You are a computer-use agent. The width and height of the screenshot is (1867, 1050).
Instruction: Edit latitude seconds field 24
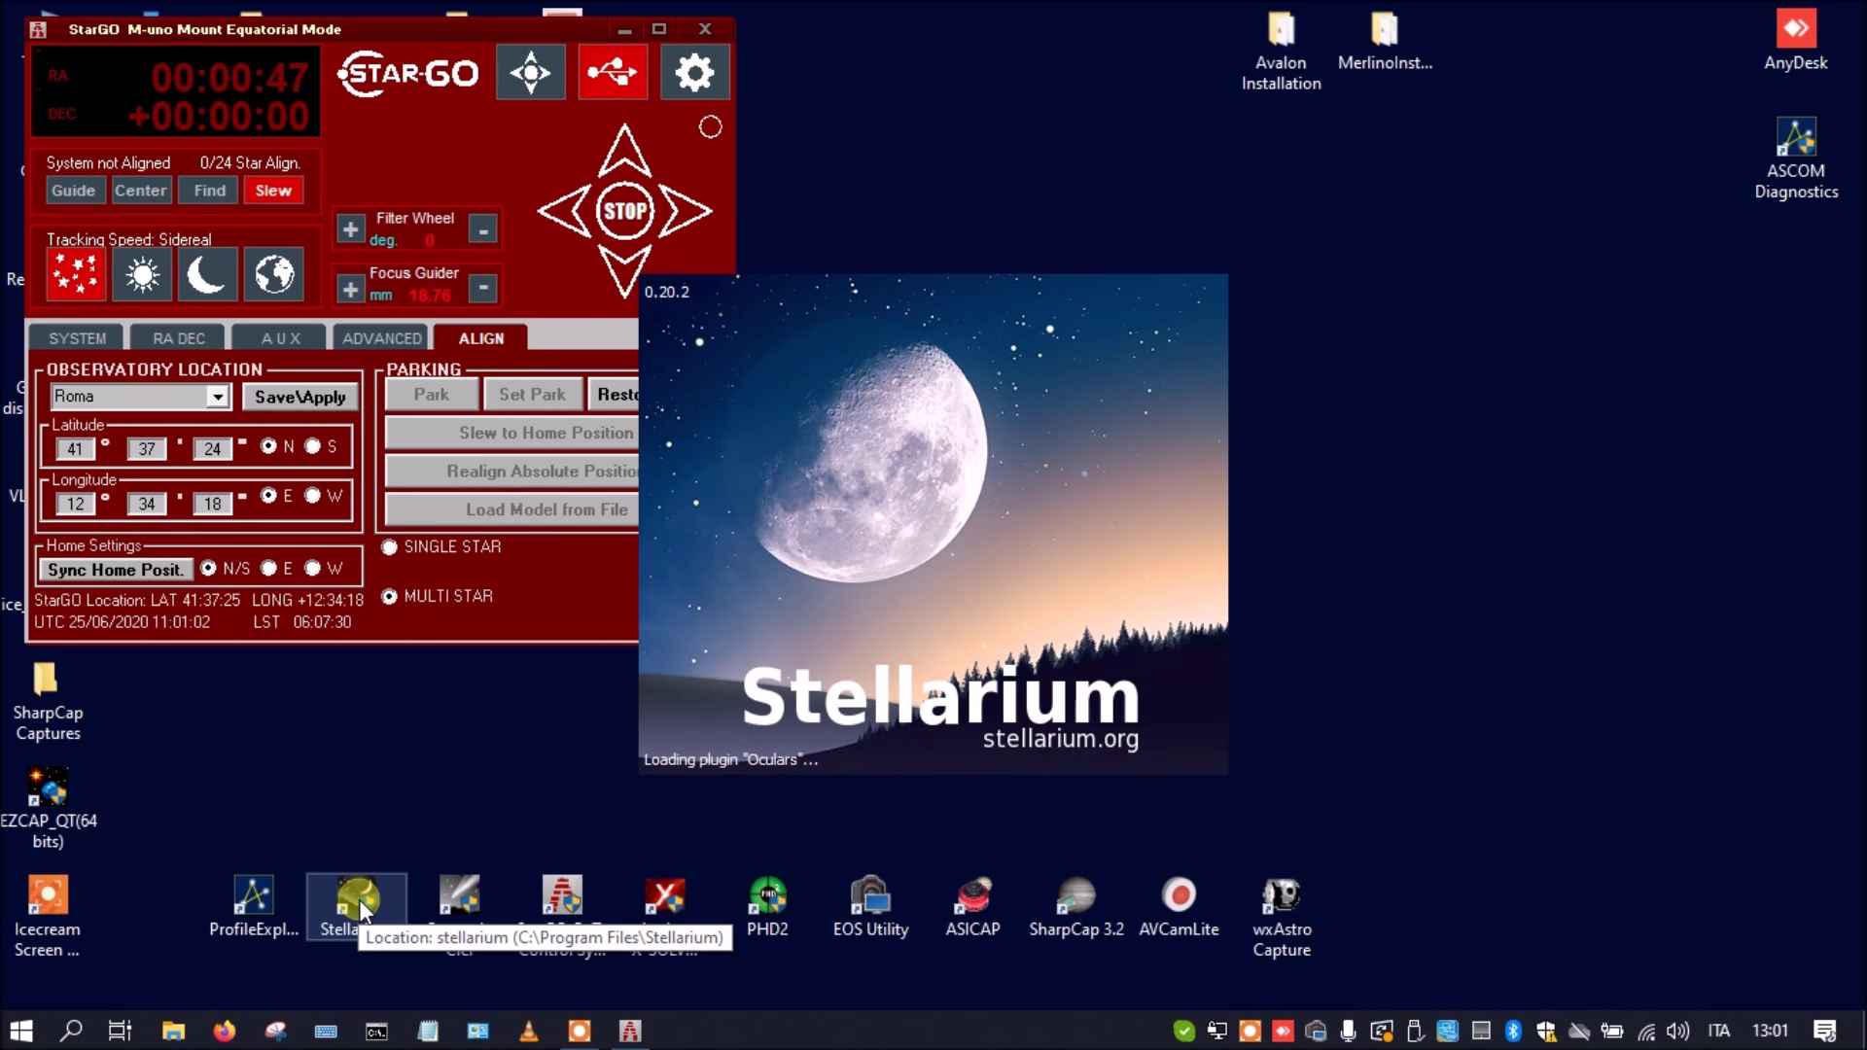tap(212, 448)
